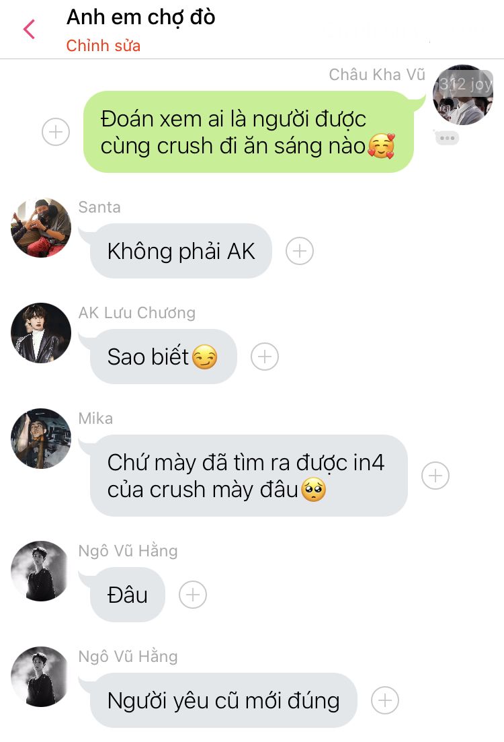Image resolution: width=504 pixels, height=742 pixels.
Task: Add reaction to green crush breakfast message
Action: click(56, 132)
